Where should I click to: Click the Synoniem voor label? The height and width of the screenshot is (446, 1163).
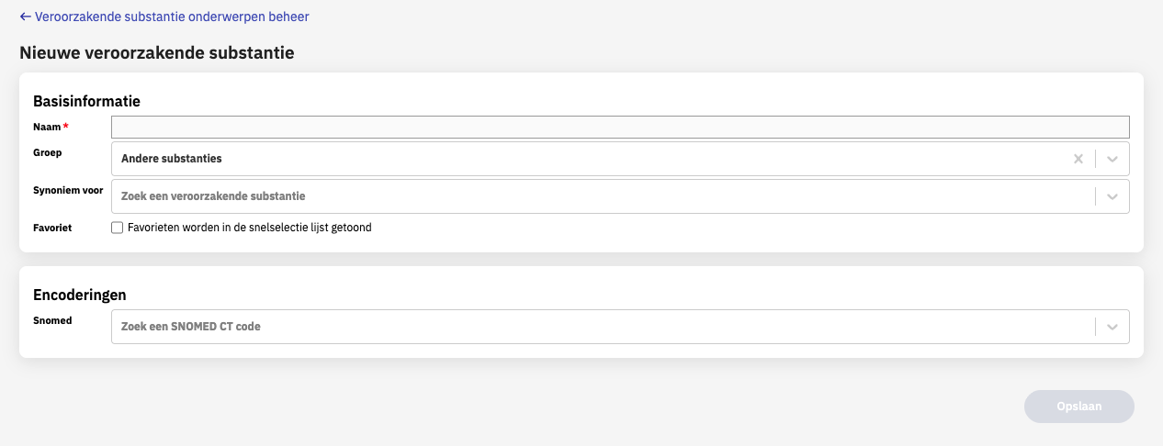pyautogui.click(x=68, y=191)
